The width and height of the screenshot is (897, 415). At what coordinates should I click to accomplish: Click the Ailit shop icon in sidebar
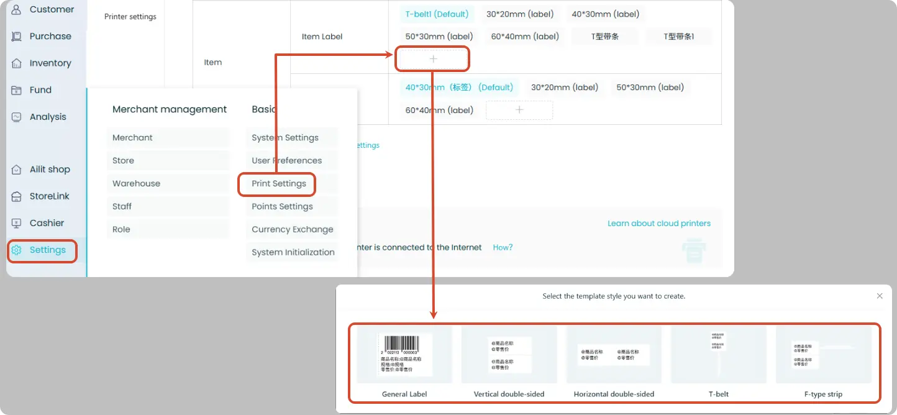tap(17, 169)
